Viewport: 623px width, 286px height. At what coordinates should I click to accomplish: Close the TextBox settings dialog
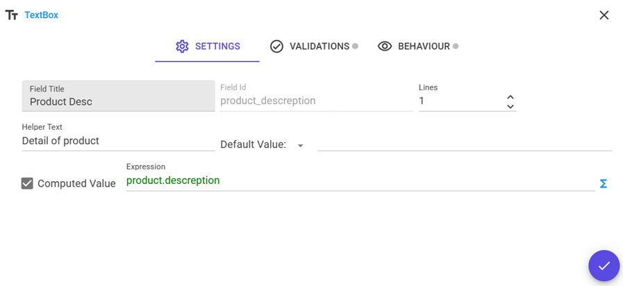(x=604, y=15)
